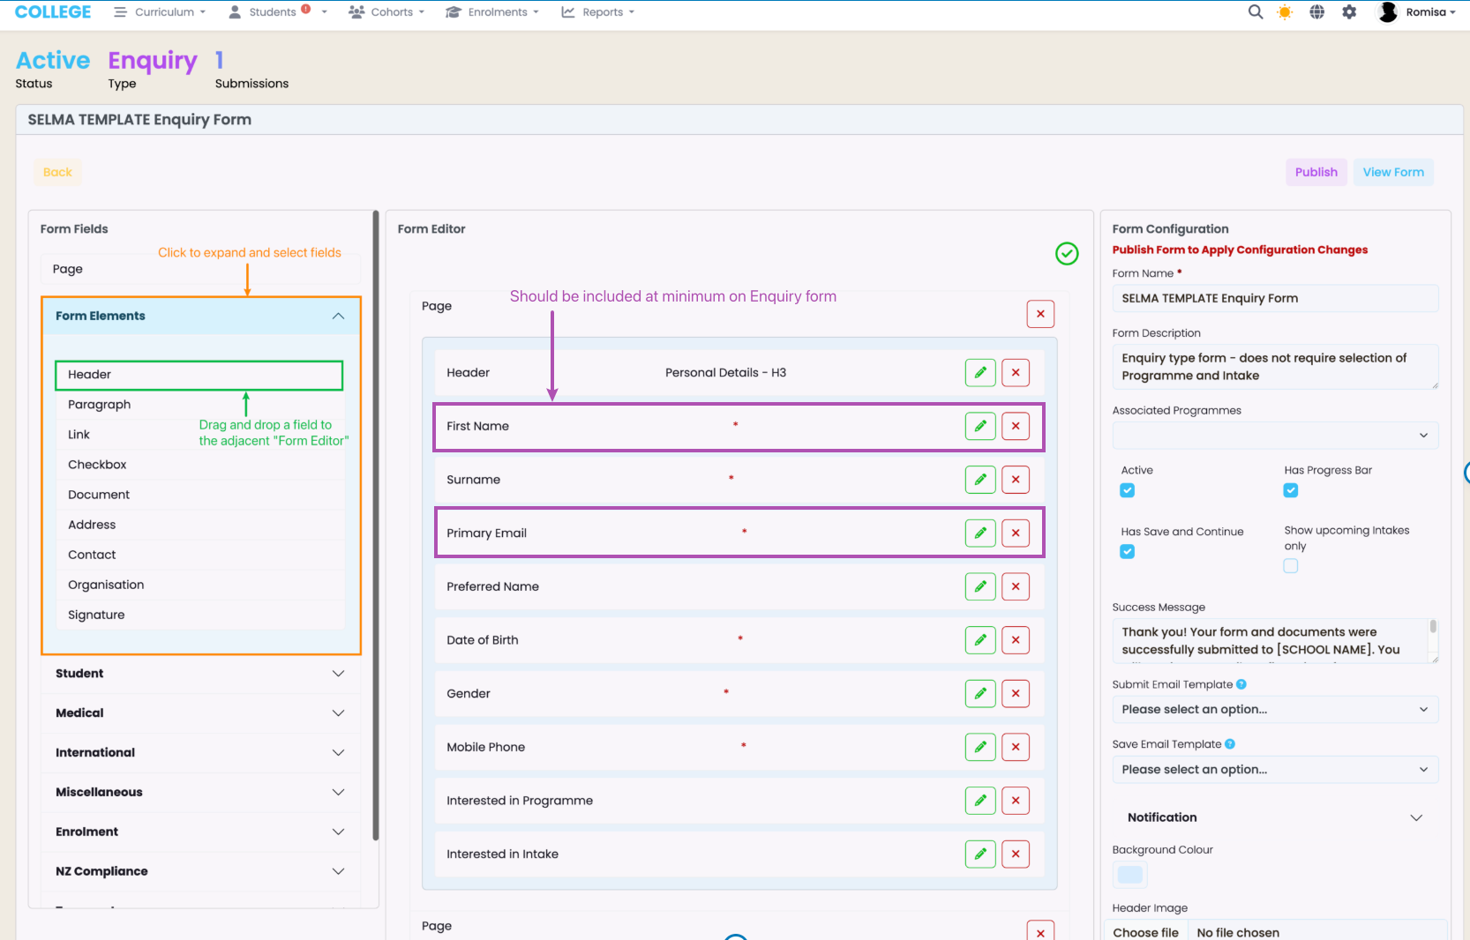Image resolution: width=1470 pixels, height=940 pixels.
Task: Pick the Background Colour swatch
Action: tap(1129, 875)
